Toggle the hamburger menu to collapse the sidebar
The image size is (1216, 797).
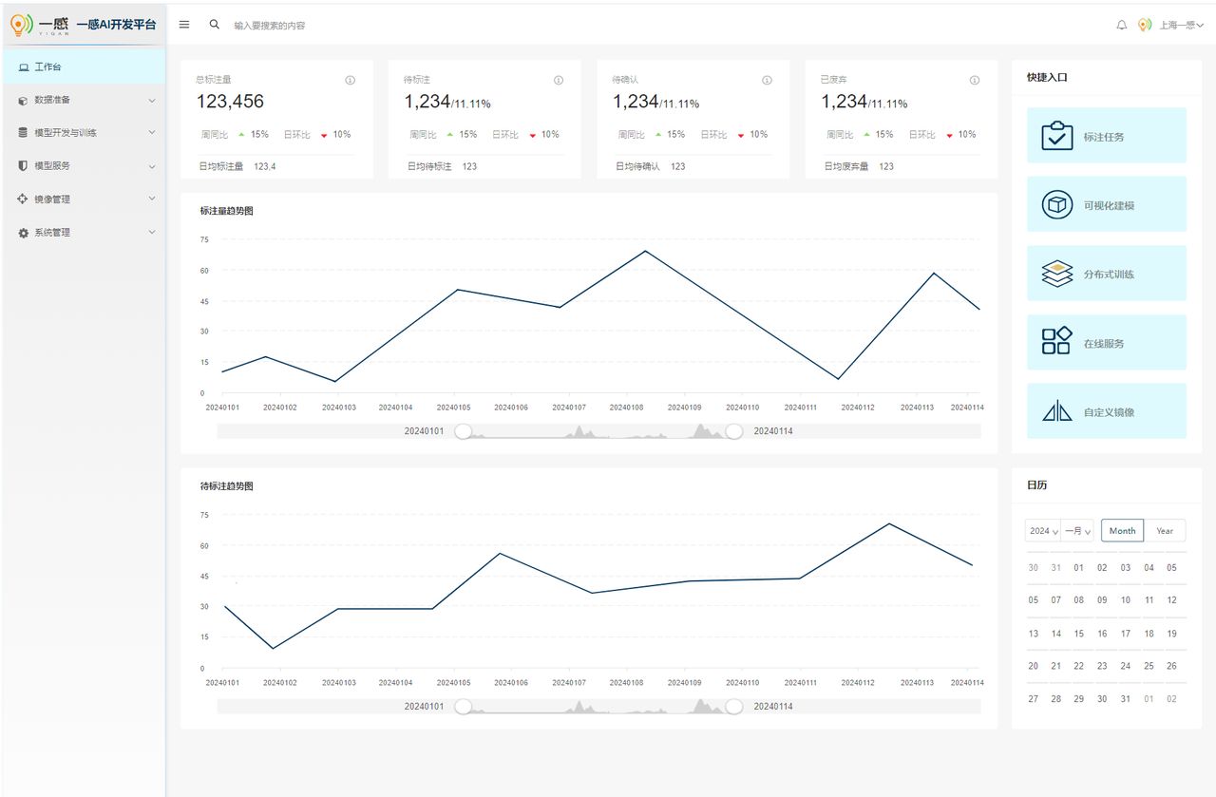pos(184,25)
